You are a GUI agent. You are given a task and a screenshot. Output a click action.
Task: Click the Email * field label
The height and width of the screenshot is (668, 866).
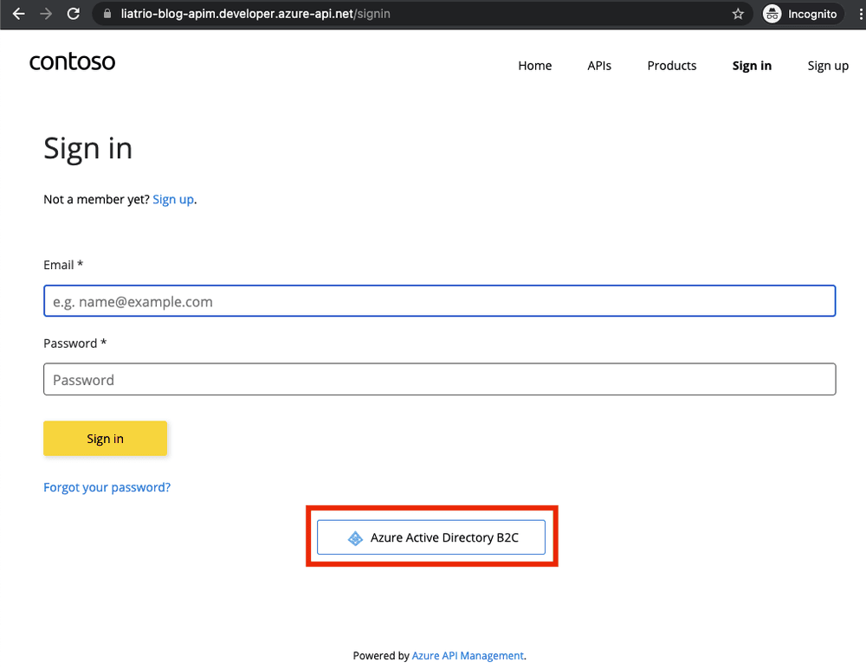(63, 265)
